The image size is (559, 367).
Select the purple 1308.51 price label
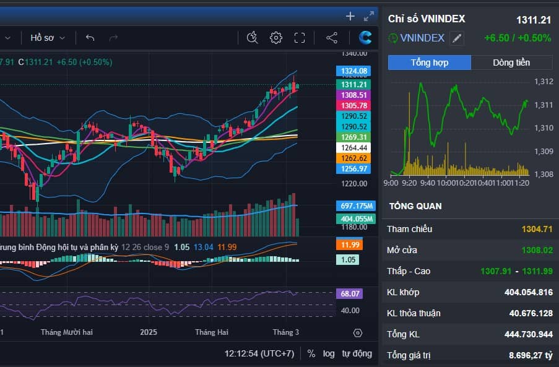click(353, 95)
